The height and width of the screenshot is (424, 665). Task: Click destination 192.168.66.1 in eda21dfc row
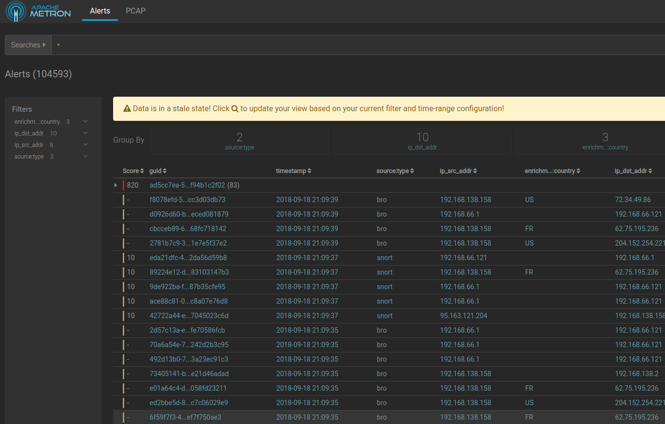(635, 258)
